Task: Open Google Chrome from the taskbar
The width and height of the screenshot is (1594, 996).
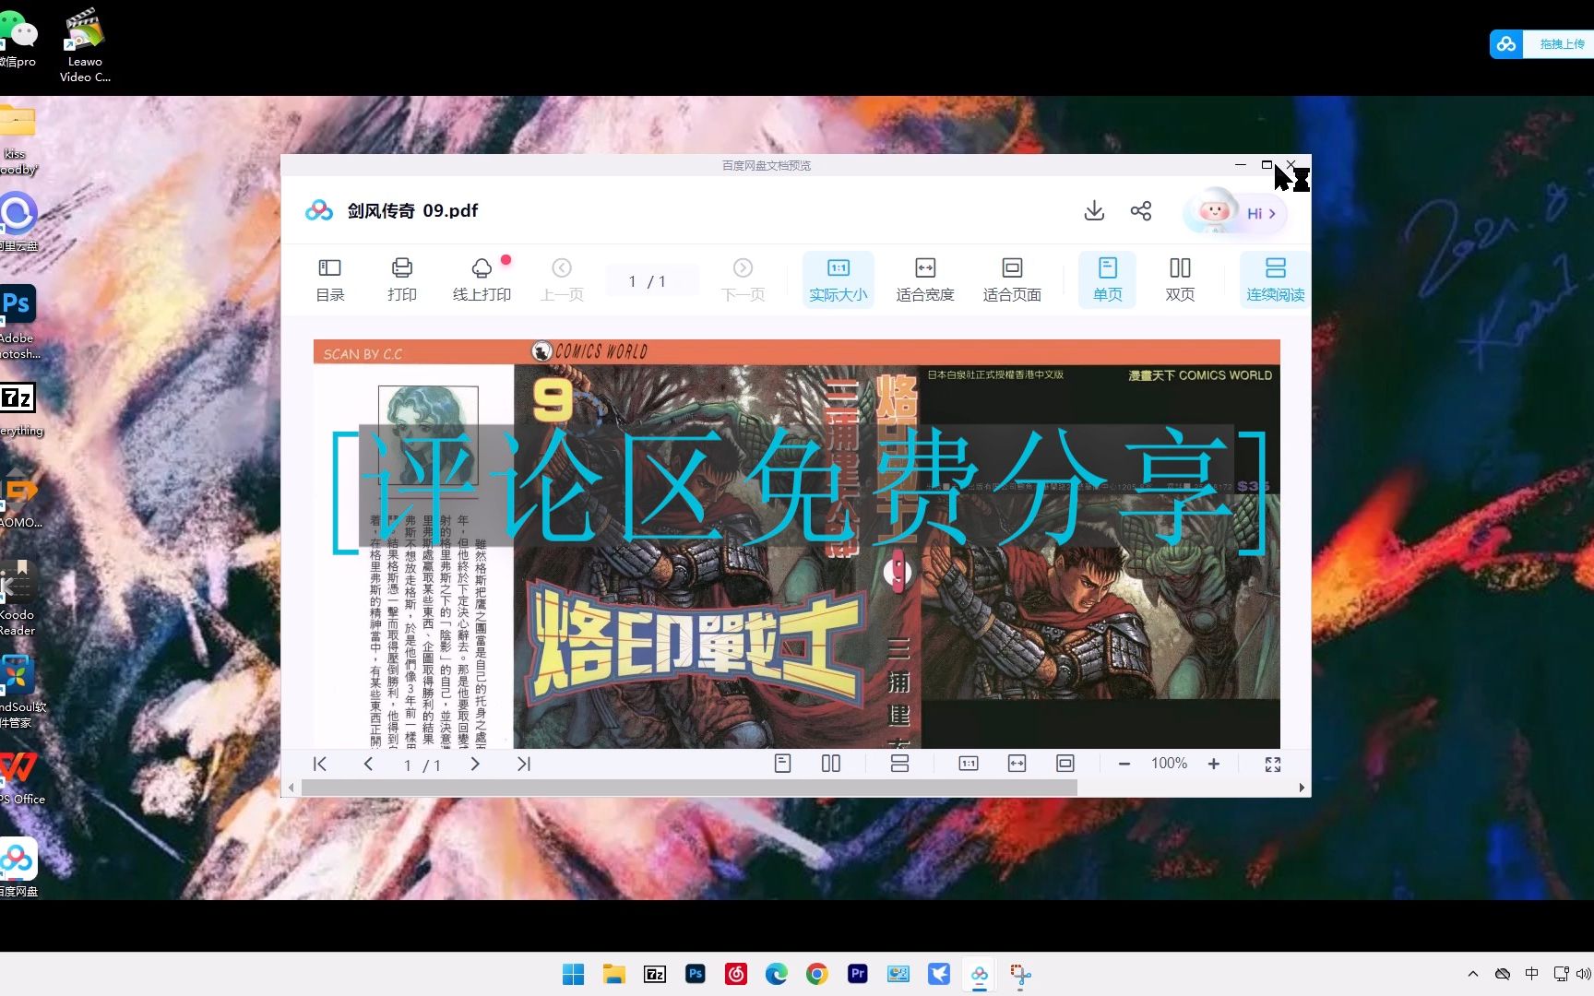Action: (x=816, y=974)
